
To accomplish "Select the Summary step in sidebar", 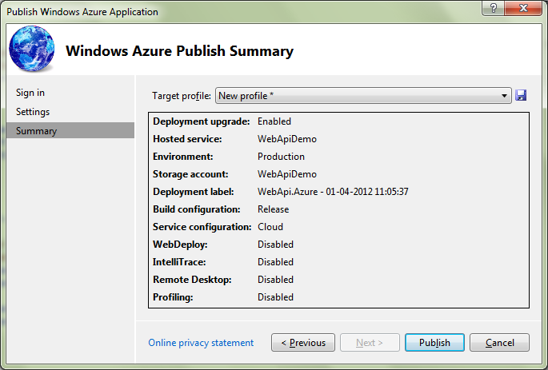I will tap(70, 130).
